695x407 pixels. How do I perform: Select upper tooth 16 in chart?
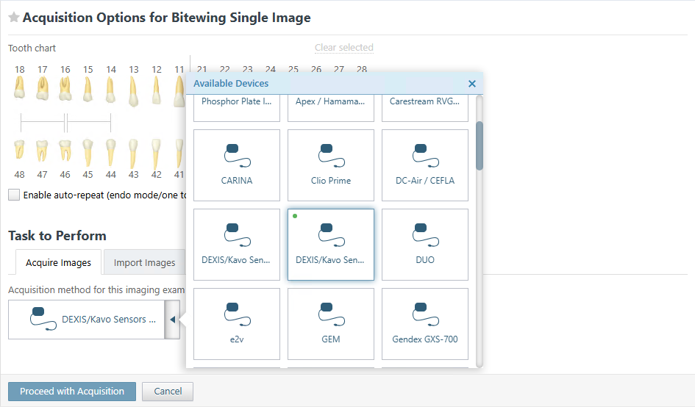(x=65, y=89)
